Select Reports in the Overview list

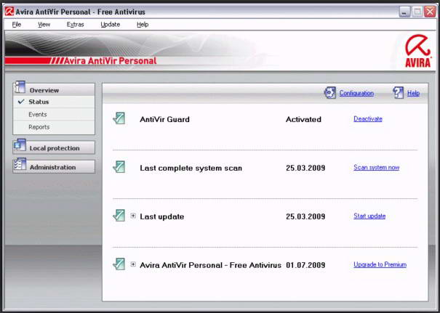click(x=54, y=127)
